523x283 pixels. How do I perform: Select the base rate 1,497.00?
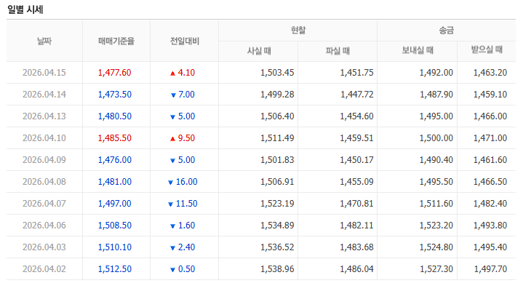pyautogui.click(x=114, y=203)
